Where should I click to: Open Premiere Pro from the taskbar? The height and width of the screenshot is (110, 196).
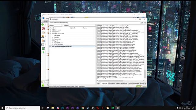point(68,108)
